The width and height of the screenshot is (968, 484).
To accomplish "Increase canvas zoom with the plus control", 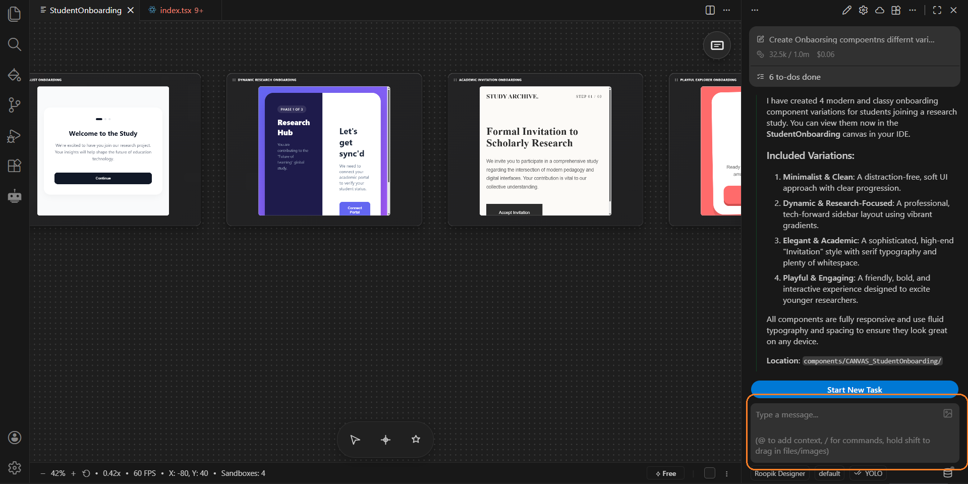I will [73, 473].
